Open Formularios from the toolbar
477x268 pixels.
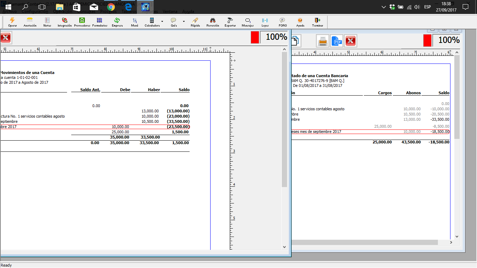pos(100,22)
